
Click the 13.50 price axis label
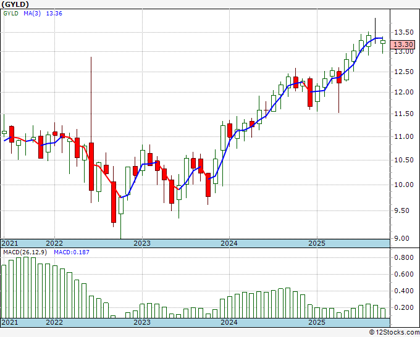(x=404, y=32)
